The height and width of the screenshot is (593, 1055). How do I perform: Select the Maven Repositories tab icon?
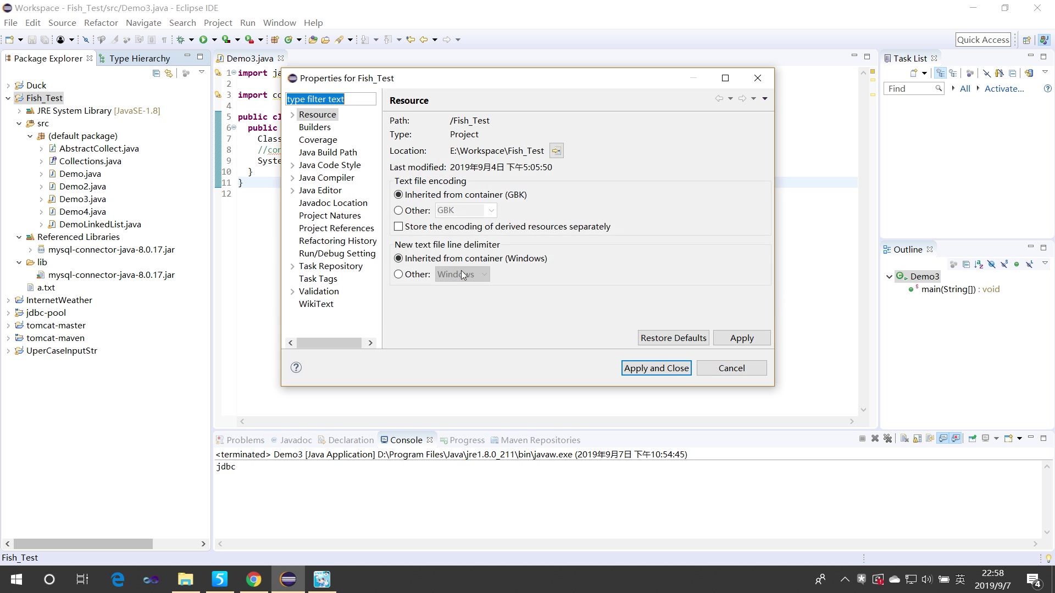pos(494,439)
